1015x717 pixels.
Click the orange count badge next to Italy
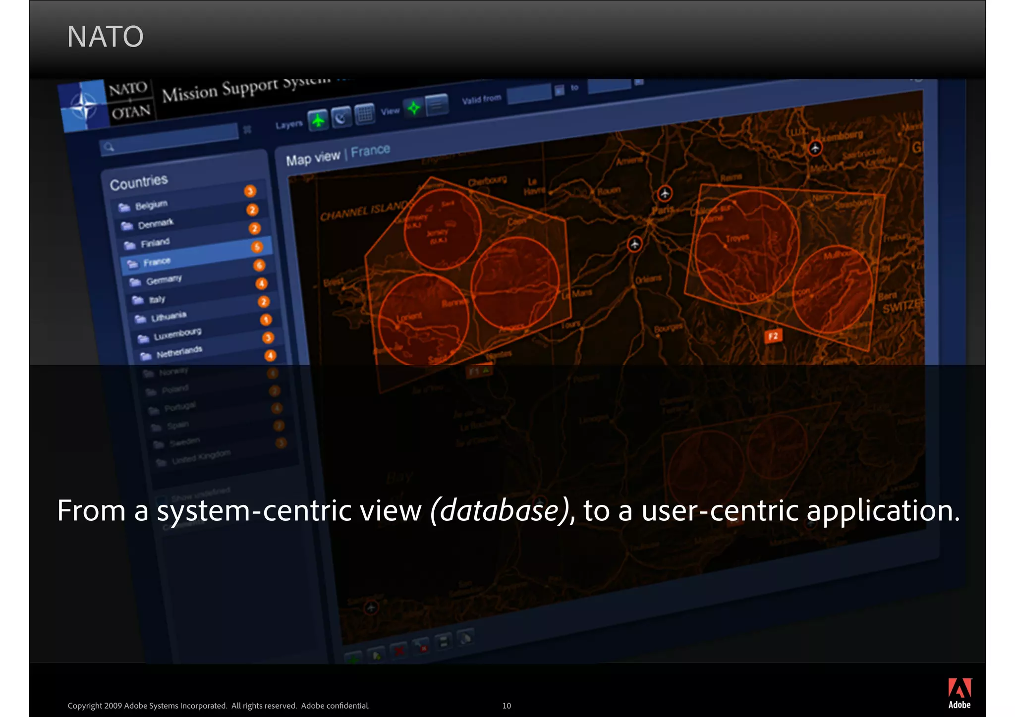[x=263, y=301]
